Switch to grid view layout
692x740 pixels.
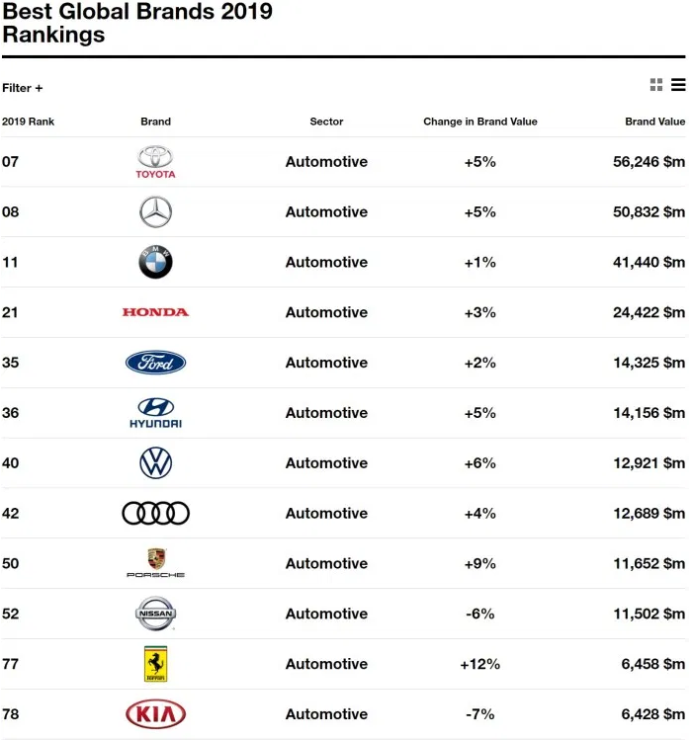tap(656, 86)
